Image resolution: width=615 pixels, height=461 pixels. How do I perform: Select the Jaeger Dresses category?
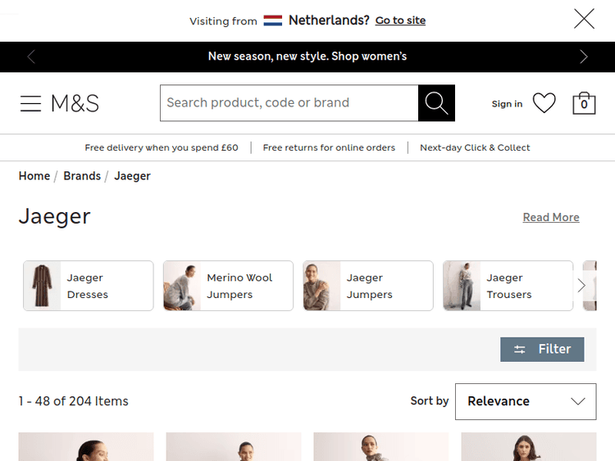tap(89, 286)
